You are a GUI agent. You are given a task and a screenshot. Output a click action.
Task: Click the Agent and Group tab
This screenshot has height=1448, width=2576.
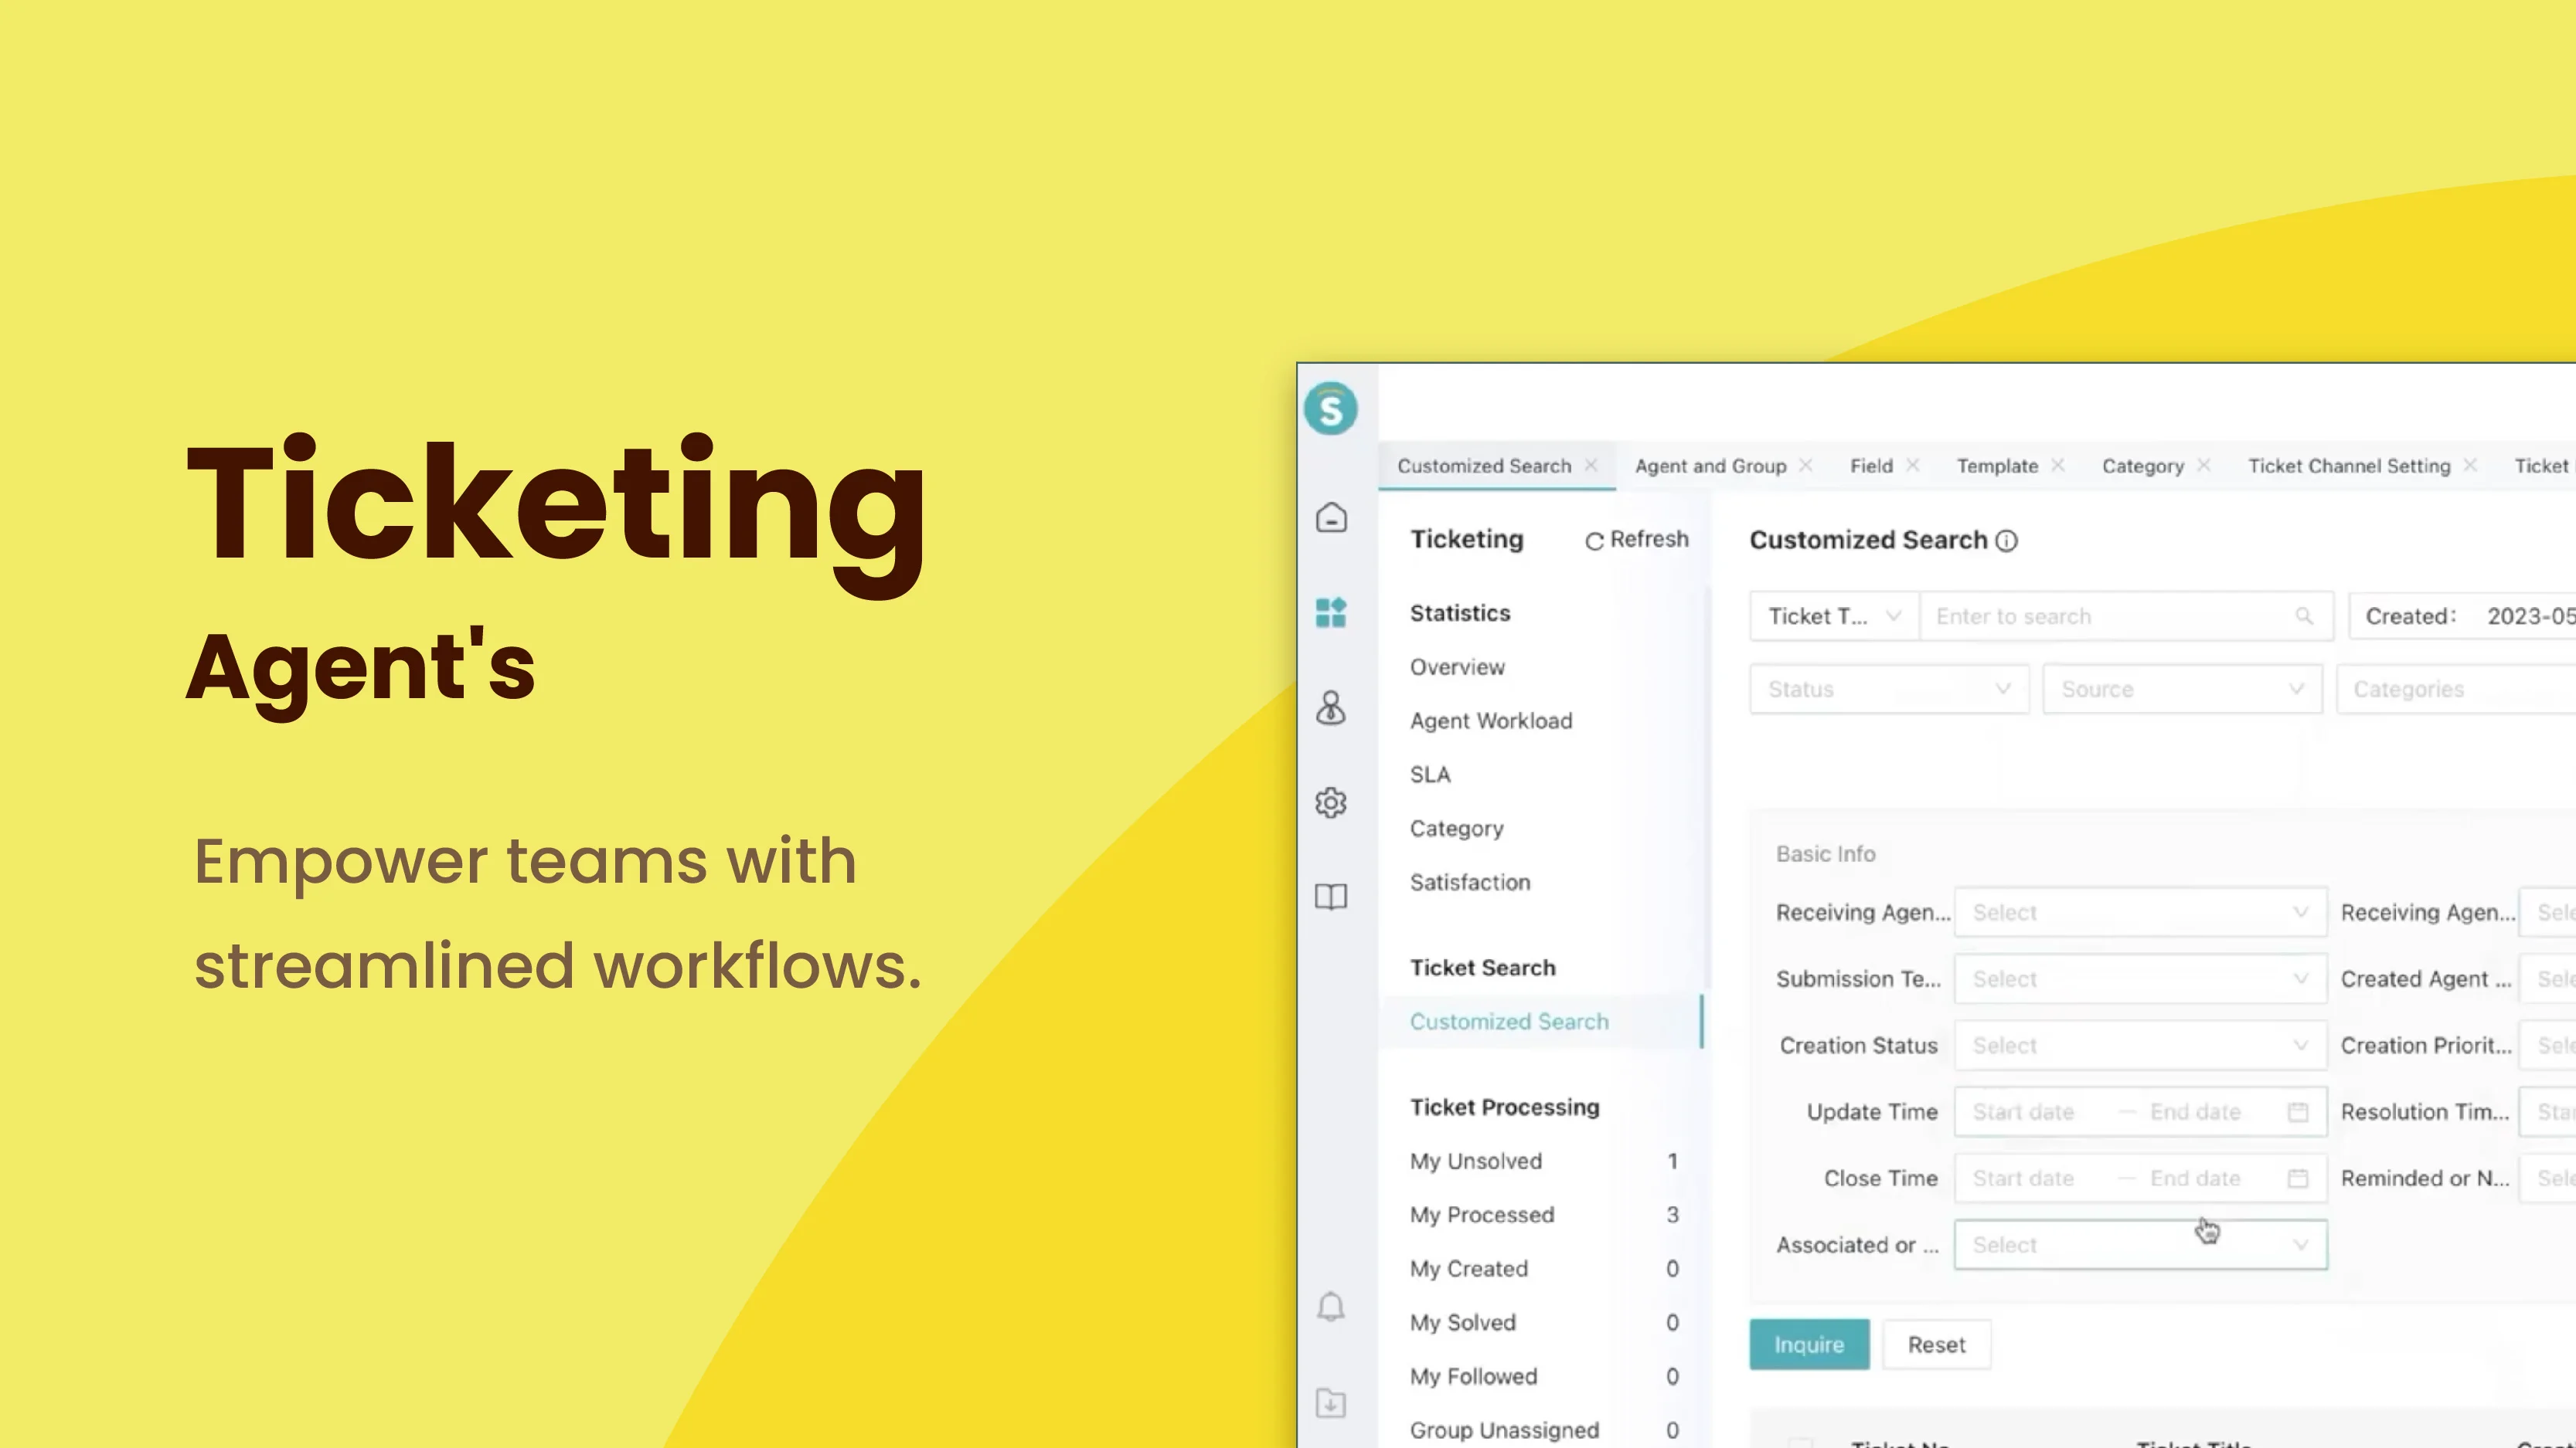[1709, 465]
